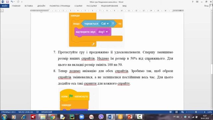Switch to Web Layout view icon
The height and width of the screenshot is (120, 213).
[182, 112]
